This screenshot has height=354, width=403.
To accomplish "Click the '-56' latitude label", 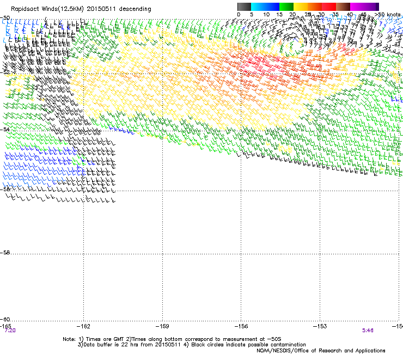I will tap(5, 189).
